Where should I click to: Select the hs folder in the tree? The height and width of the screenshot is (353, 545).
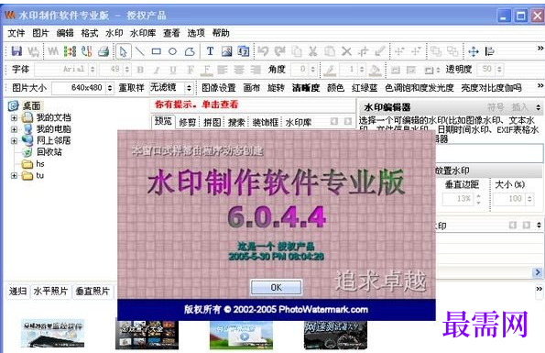40,164
